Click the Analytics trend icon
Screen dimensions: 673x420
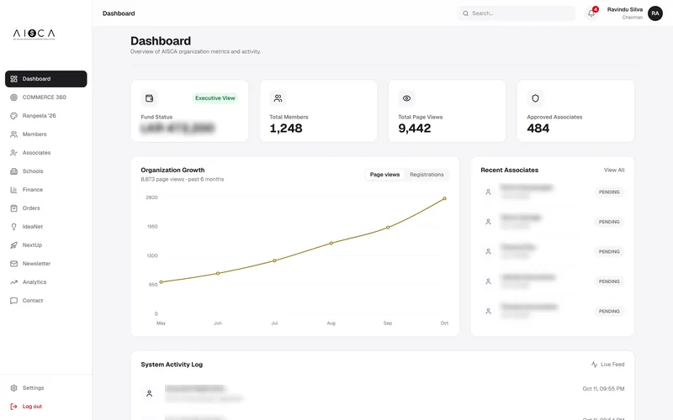pyautogui.click(x=13, y=282)
